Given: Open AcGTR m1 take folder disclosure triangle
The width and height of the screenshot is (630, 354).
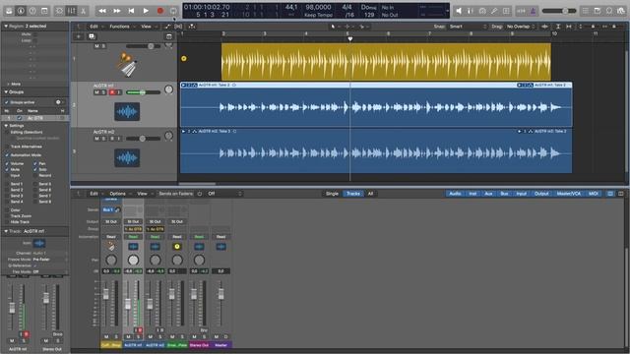Looking at the screenshot, I should pos(184,86).
